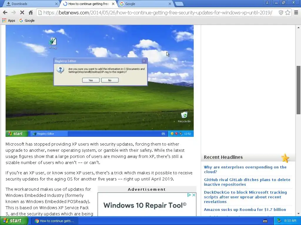Close the Google tab
The height and width of the screenshot is (225, 301).
tap(170, 4)
